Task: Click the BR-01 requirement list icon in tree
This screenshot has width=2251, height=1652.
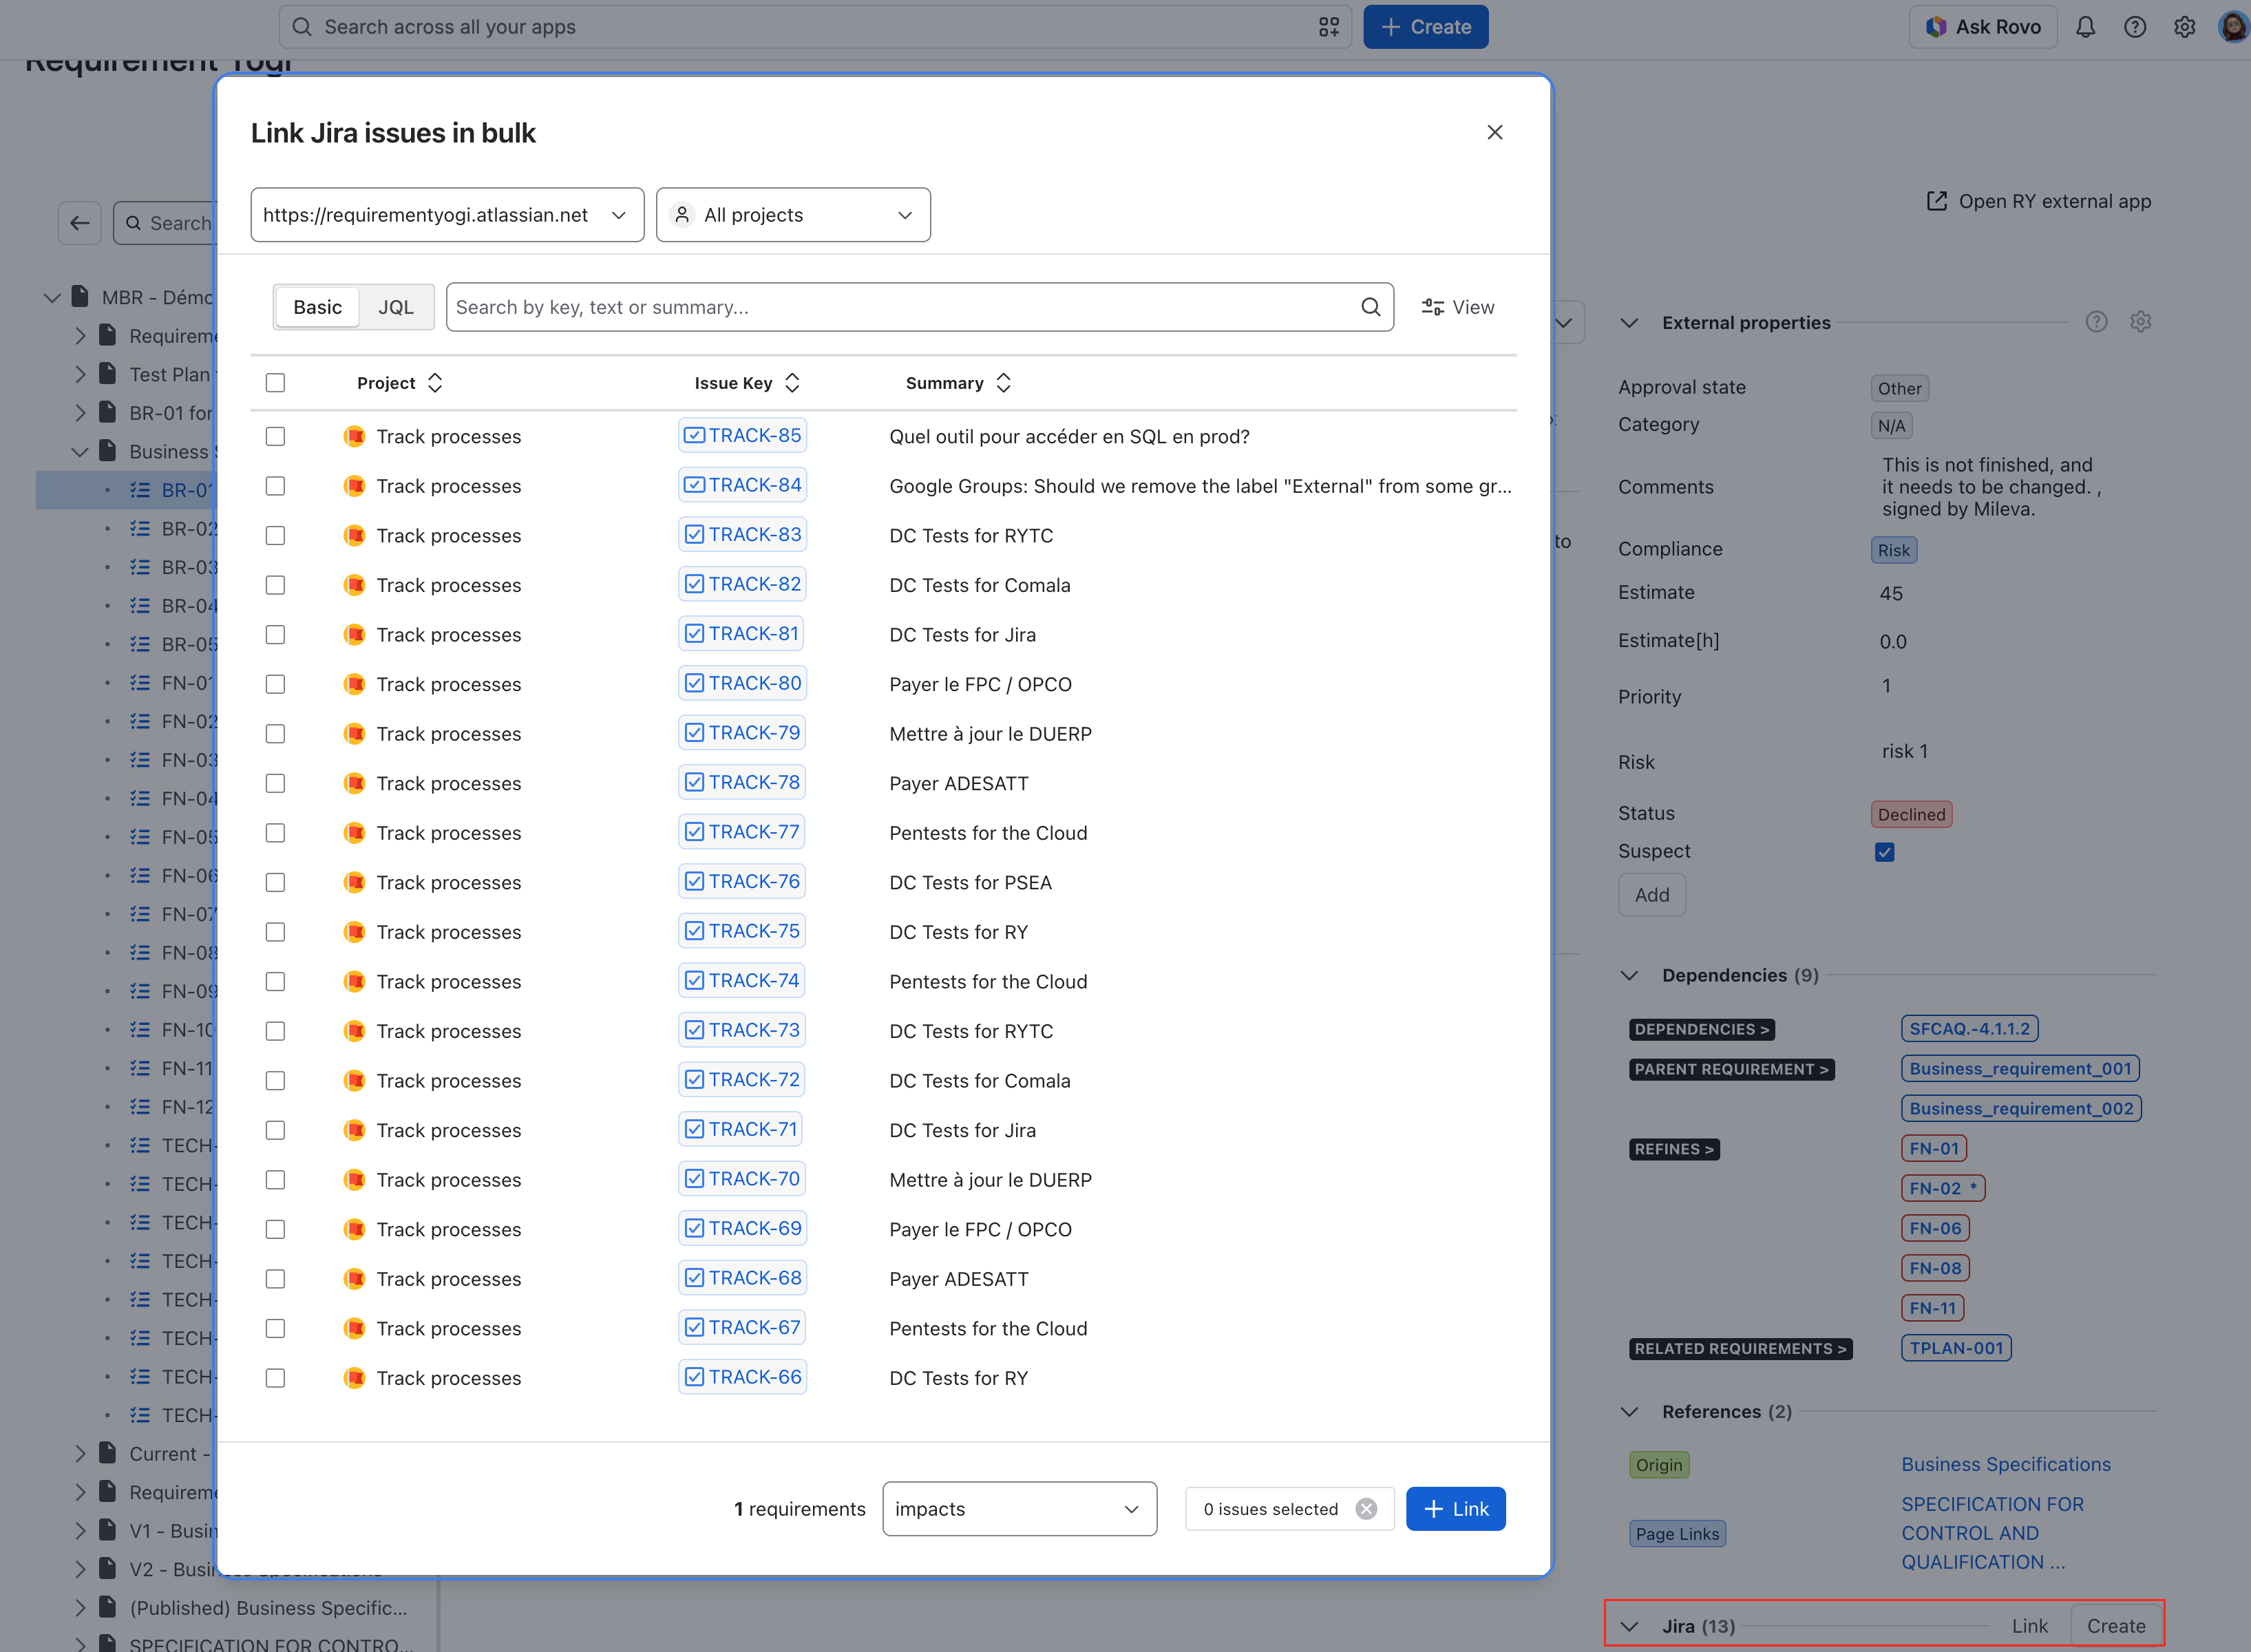Action: pos(140,490)
